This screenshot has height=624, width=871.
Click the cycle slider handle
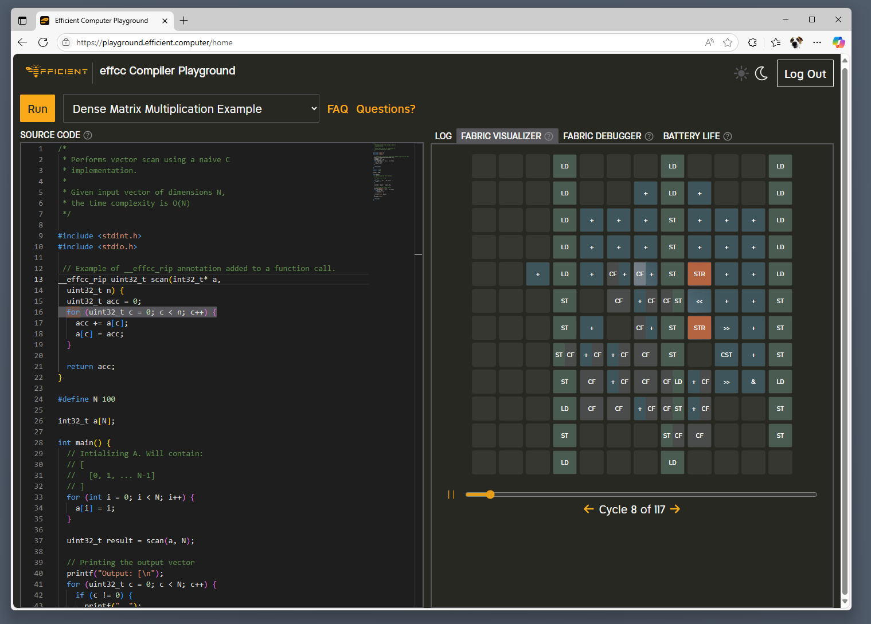pyautogui.click(x=490, y=495)
